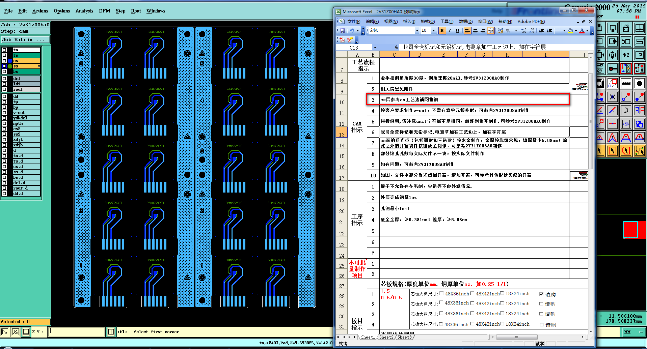Viewport: 647px width, 349px height.
Task: Open the Genesis File menu
Action: pyautogui.click(x=8, y=11)
